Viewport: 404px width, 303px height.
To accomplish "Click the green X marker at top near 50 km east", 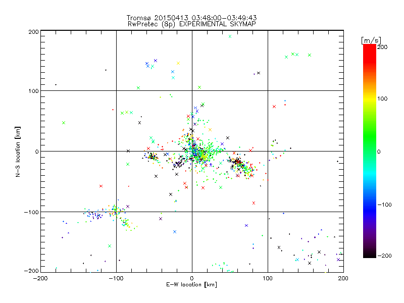I will pos(230,36).
